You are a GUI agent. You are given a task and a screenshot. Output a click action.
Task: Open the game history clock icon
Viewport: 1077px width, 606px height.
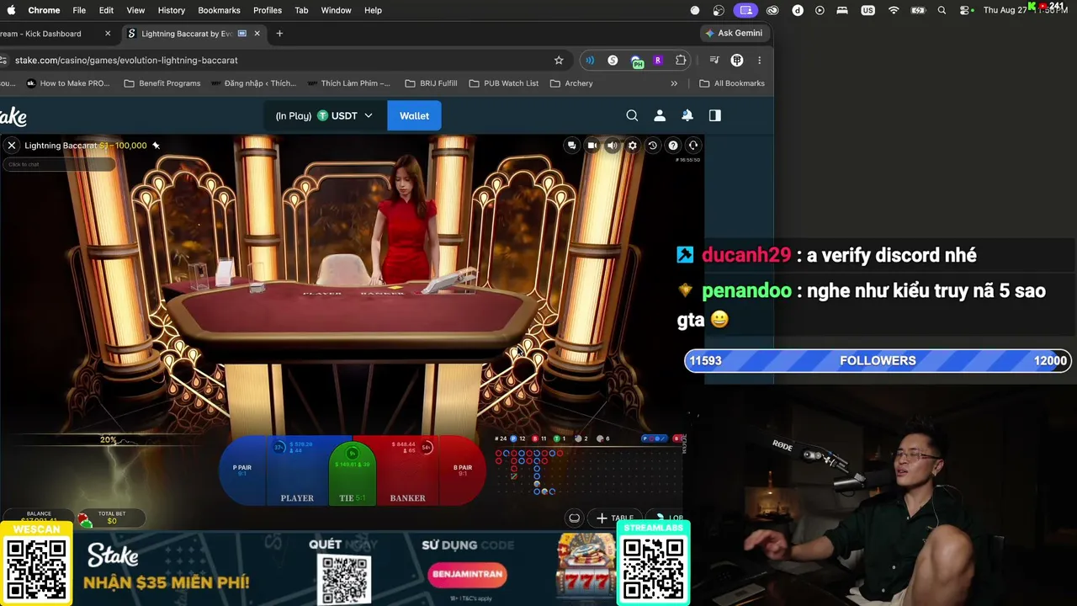653,146
